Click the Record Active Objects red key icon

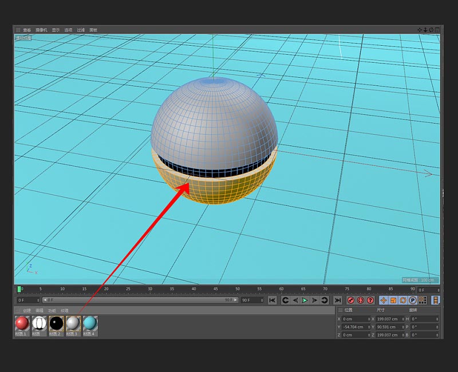pyautogui.click(x=350, y=300)
